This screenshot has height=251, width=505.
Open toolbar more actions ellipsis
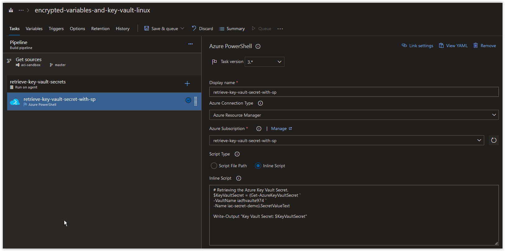pos(280,29)
